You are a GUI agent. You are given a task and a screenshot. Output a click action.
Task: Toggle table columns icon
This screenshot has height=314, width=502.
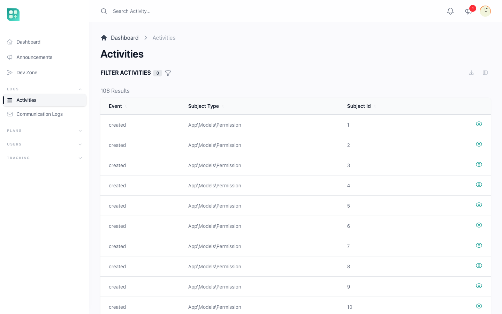[485, 73]
